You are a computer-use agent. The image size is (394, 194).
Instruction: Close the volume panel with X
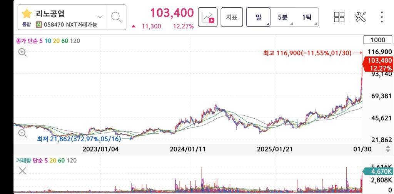23,171
